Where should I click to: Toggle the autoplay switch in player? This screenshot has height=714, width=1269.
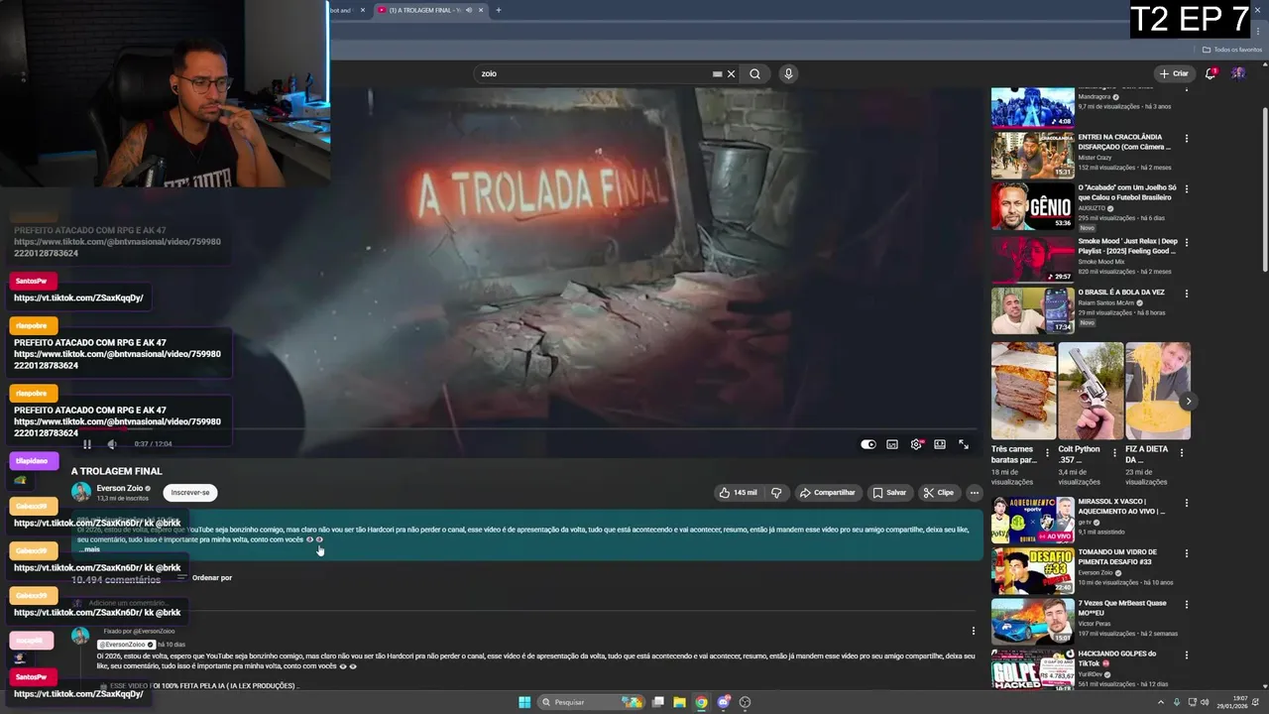click(x=868, y=444)
